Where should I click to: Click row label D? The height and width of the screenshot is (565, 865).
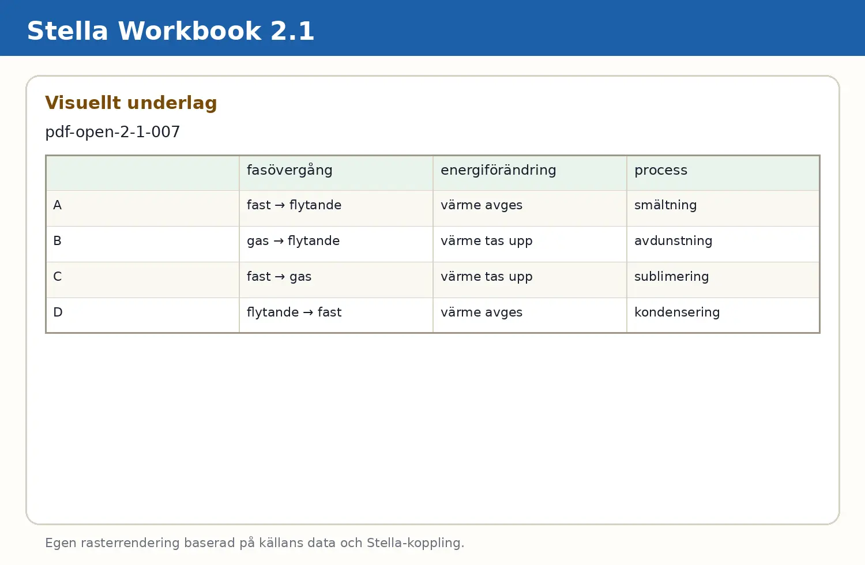[142, 315]
